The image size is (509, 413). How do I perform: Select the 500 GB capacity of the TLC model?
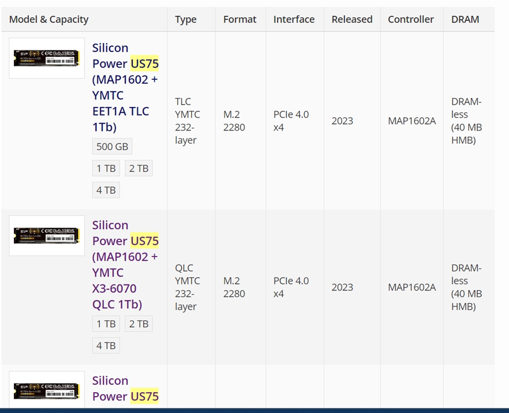pyautogui.click(x=112, y=146)
